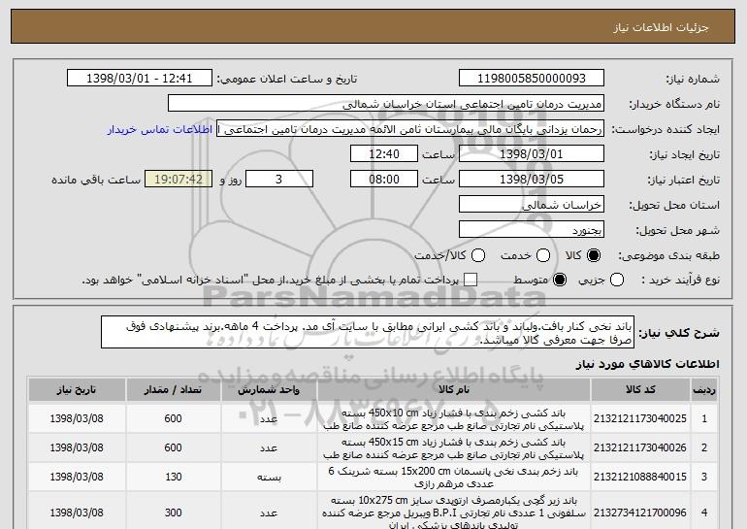
Task: Click quantity 130 in row 3
Action: (x=174, y=477)
